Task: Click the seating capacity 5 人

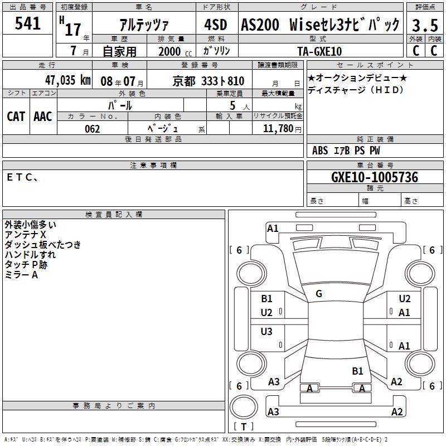Action: [240, 106]
